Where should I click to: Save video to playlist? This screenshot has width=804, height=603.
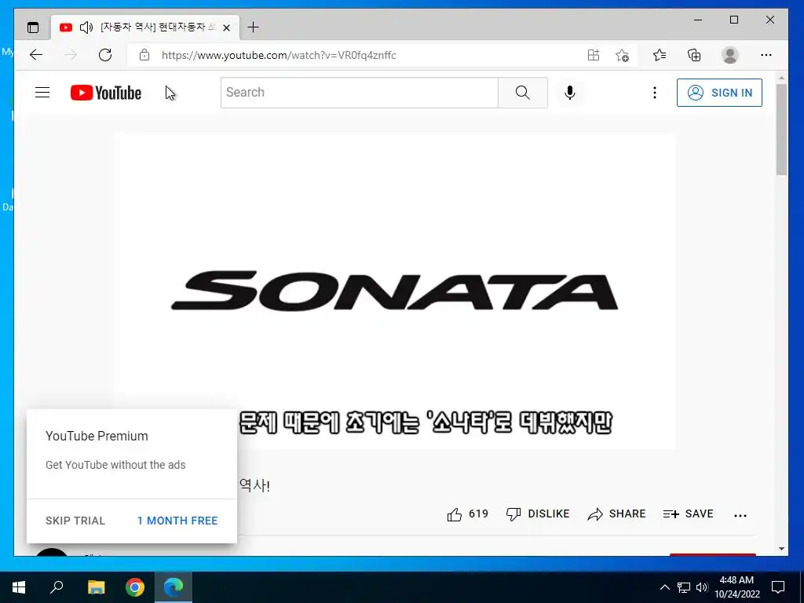point(688,514)
